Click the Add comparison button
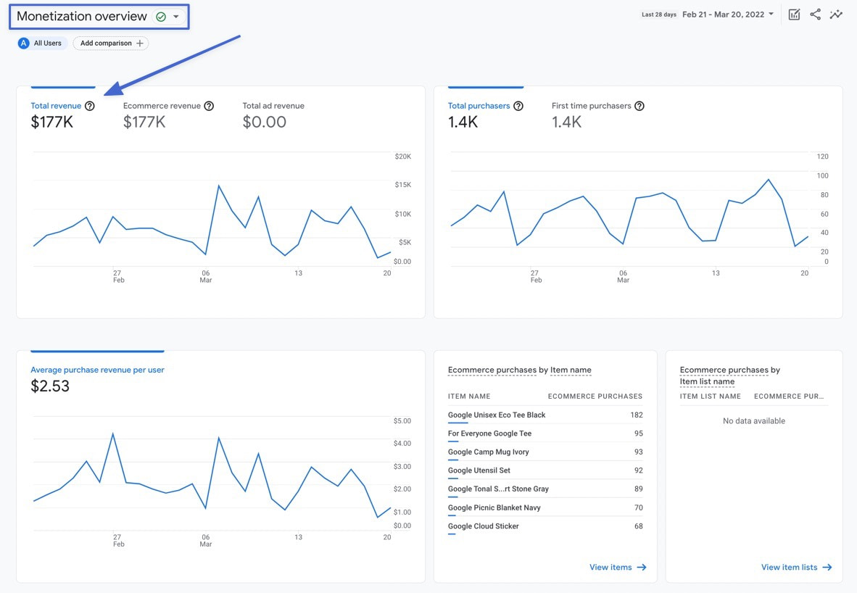 point(110,43)
